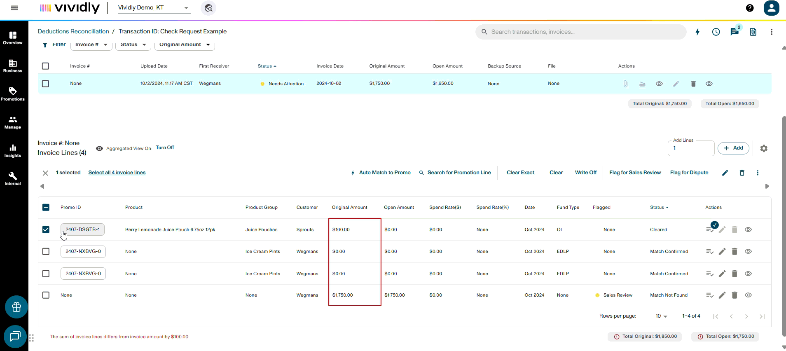Open the Vividly Demo_KT company dropdown
786x351 pixels.
pos(154,8)
